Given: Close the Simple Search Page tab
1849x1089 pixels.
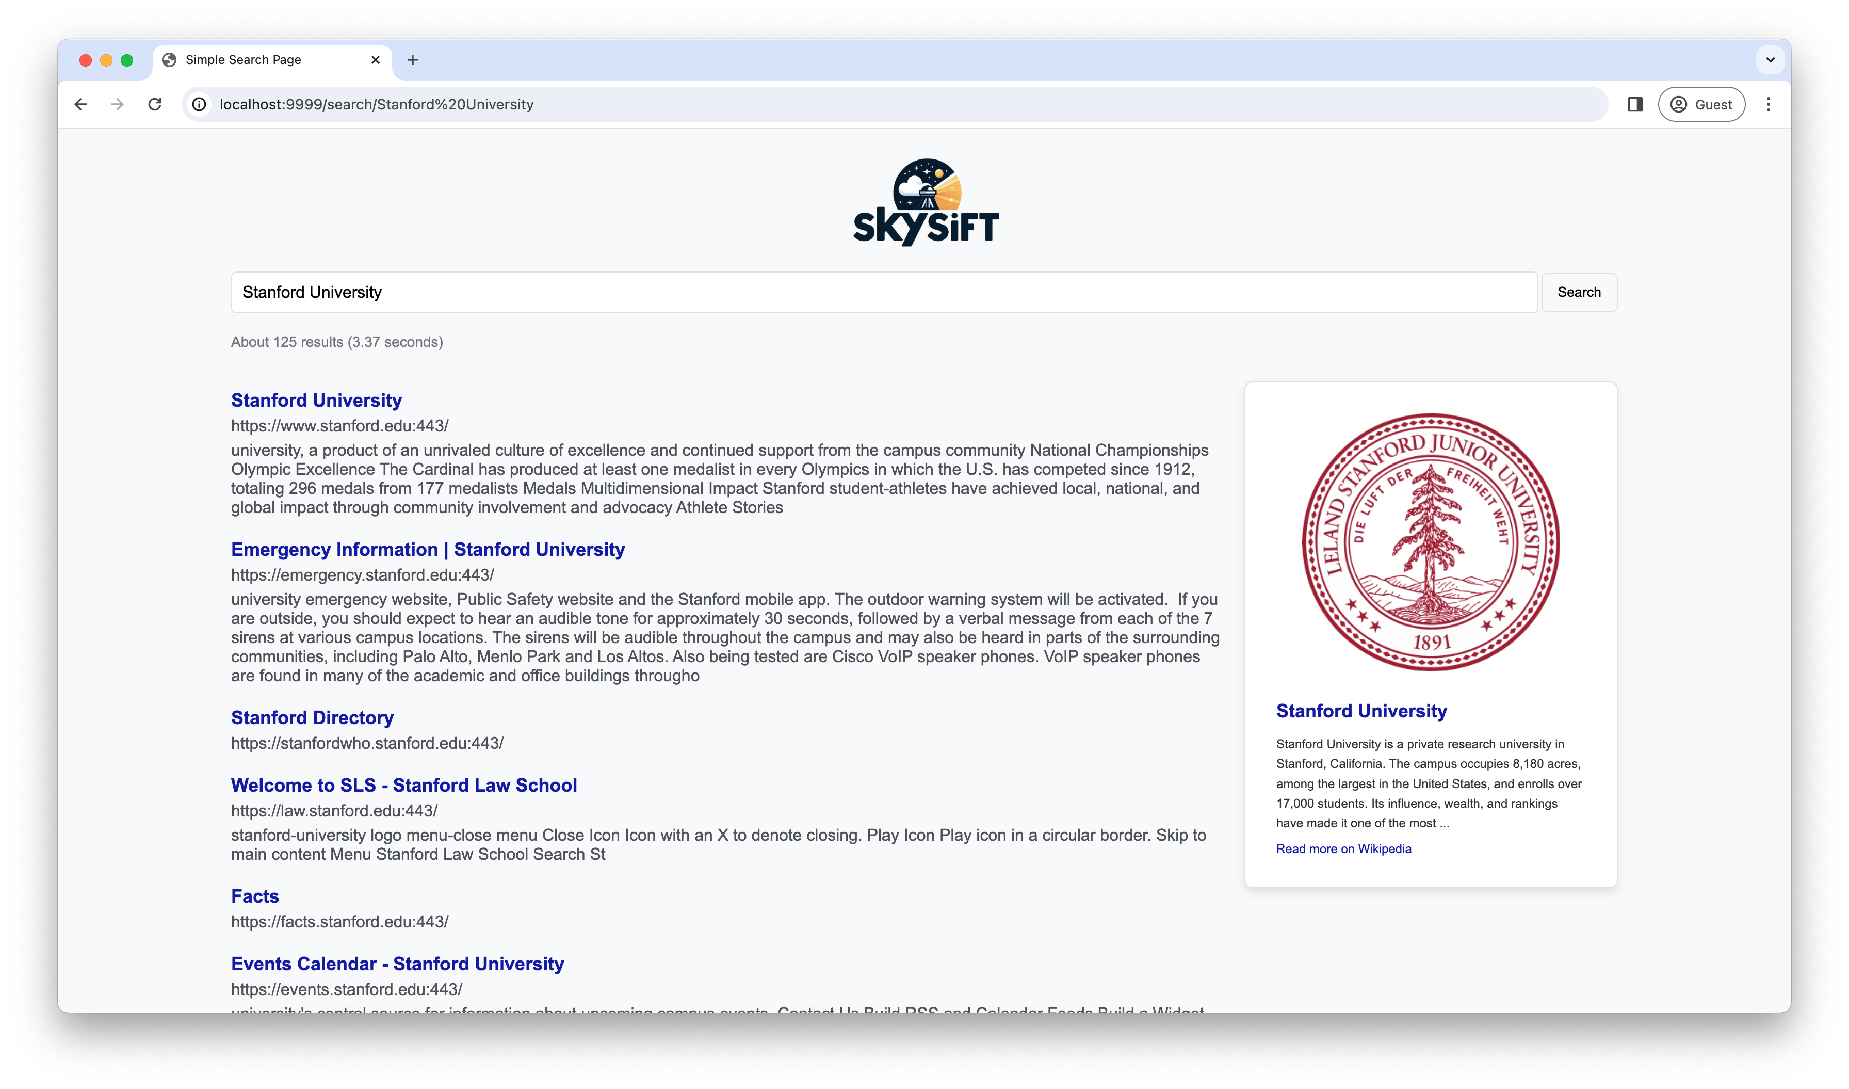Looking at the screenshot, I should [376, 60].
